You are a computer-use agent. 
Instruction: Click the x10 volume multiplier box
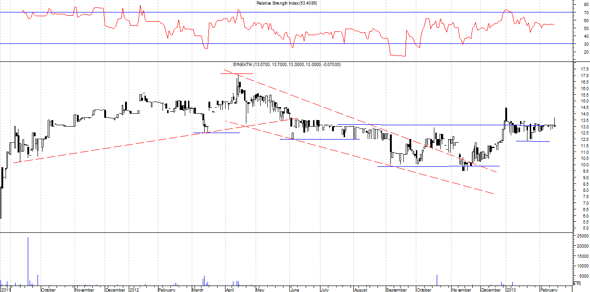pos(576,283)
